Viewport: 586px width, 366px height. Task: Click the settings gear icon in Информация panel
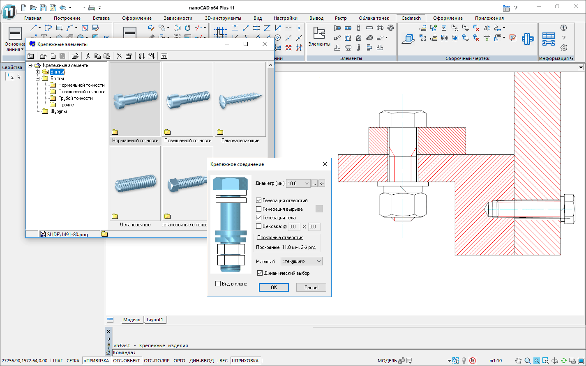pyautogui.click(x=564, y=48)
